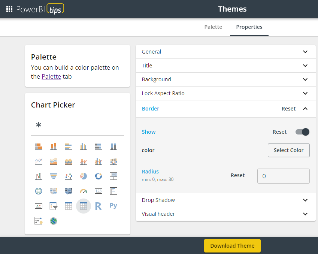The width and height of the screenshot is (318, 254).
Task: Click Reset next to the Show toggle
Action: [280, 132]
